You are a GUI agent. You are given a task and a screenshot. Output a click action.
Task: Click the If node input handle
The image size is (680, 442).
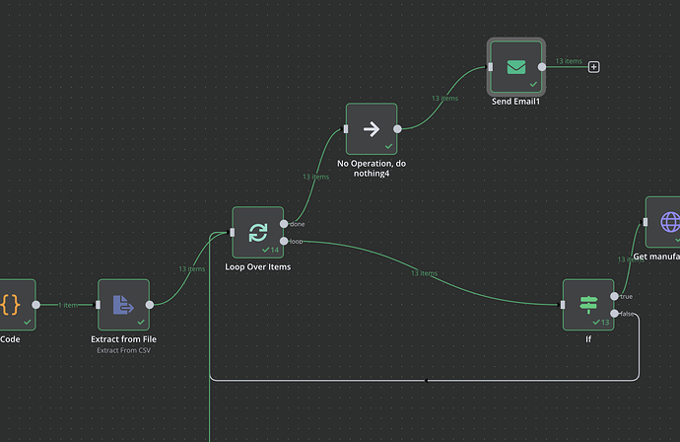tap(563, 305)
